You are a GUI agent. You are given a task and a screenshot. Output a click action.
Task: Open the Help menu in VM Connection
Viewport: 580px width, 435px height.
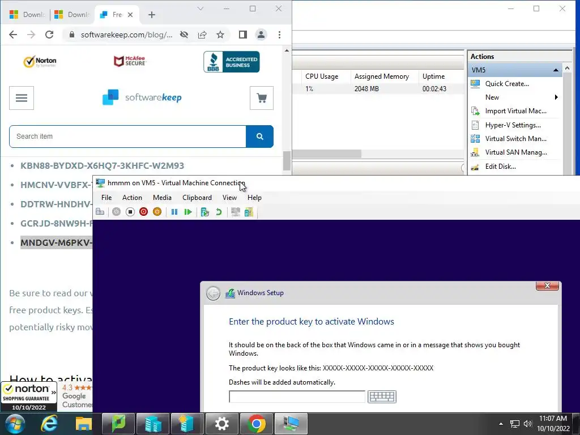(x=254, y=198)
